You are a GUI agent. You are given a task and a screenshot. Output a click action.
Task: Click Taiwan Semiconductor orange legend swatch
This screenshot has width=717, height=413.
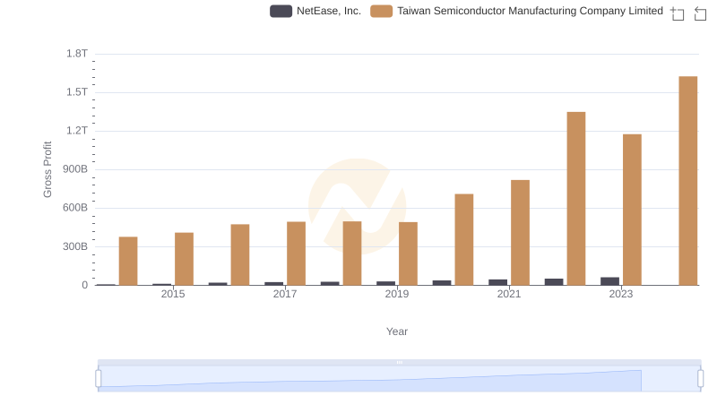(x=382, y=11)
